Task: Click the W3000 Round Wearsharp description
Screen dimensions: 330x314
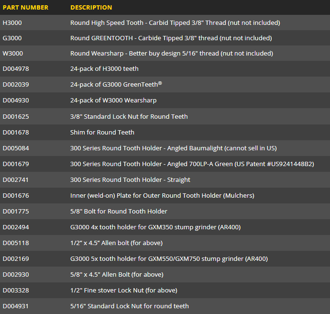Action: 172,53
